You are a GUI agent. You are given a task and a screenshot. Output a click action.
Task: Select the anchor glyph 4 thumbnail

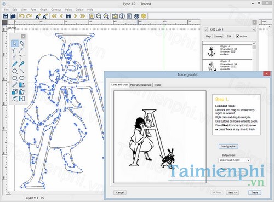click(211, 51)
